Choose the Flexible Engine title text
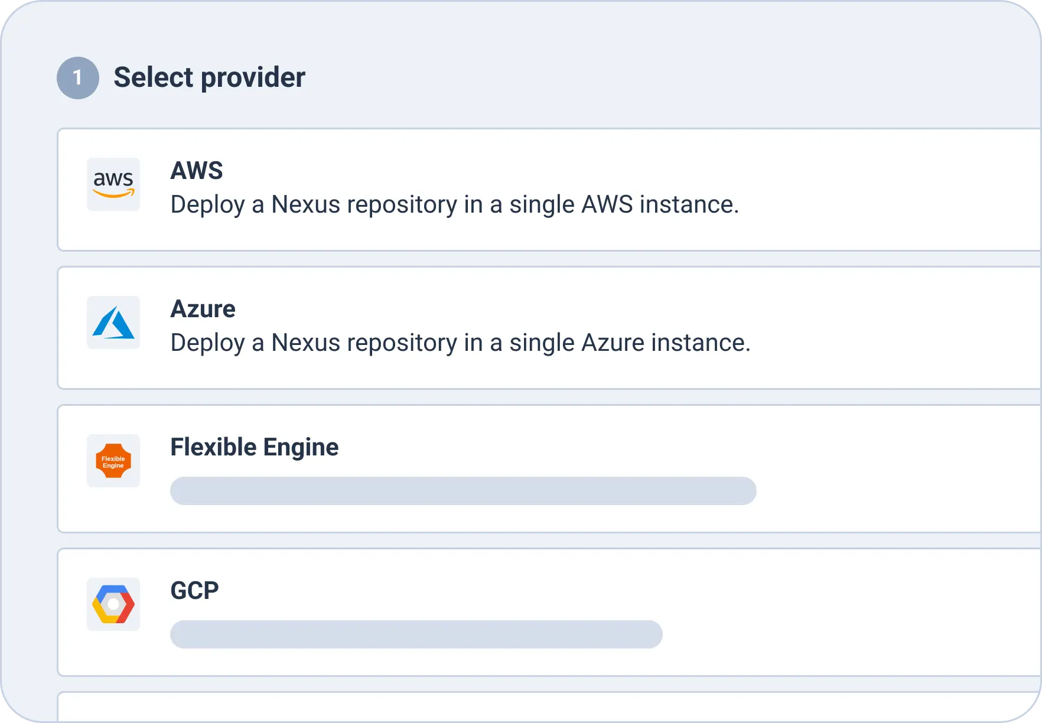 pyautogui.click(x=254, y=447)
